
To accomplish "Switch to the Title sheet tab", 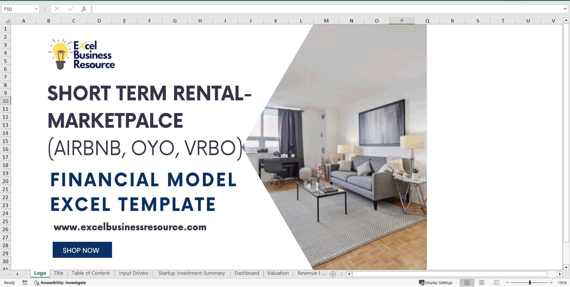I will tap(58, 273).
